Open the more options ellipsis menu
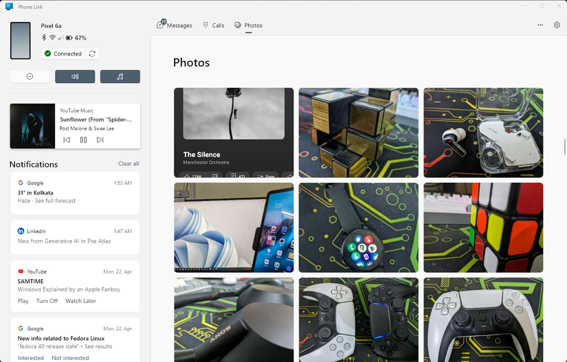The image size is (567, 362). point(540,25)
